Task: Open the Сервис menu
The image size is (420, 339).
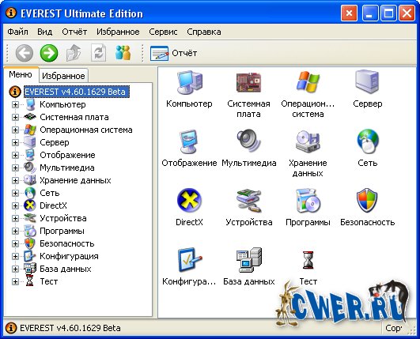Action: tap(163, 32)
